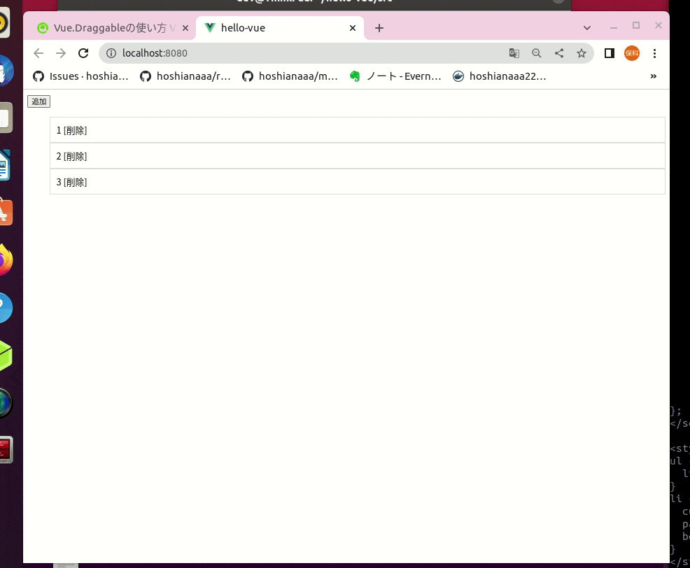Open the tab search chevron
The height and width of the screenshot is (568, 690).
(x=586, y=27)
